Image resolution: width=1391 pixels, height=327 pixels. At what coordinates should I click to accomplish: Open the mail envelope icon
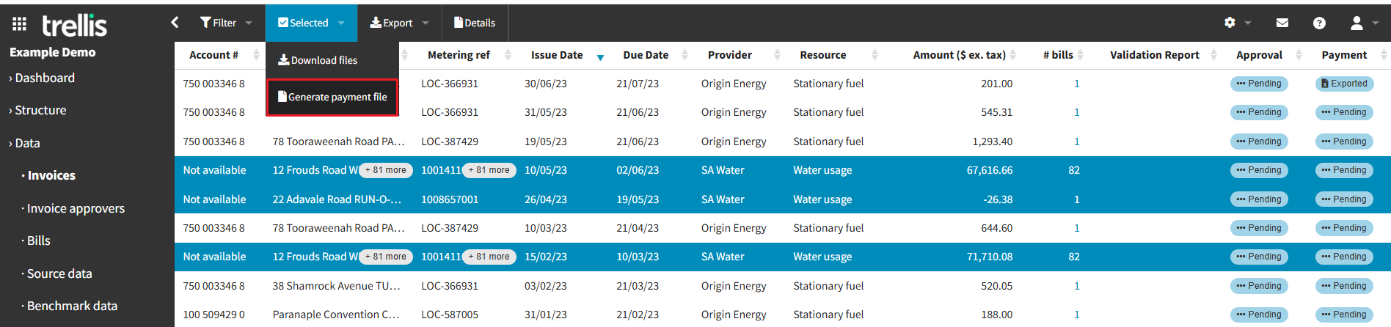coord(1282,23)
